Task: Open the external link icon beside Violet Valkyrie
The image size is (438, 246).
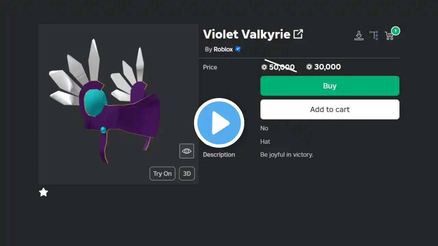Action: (x=298, y=34)
